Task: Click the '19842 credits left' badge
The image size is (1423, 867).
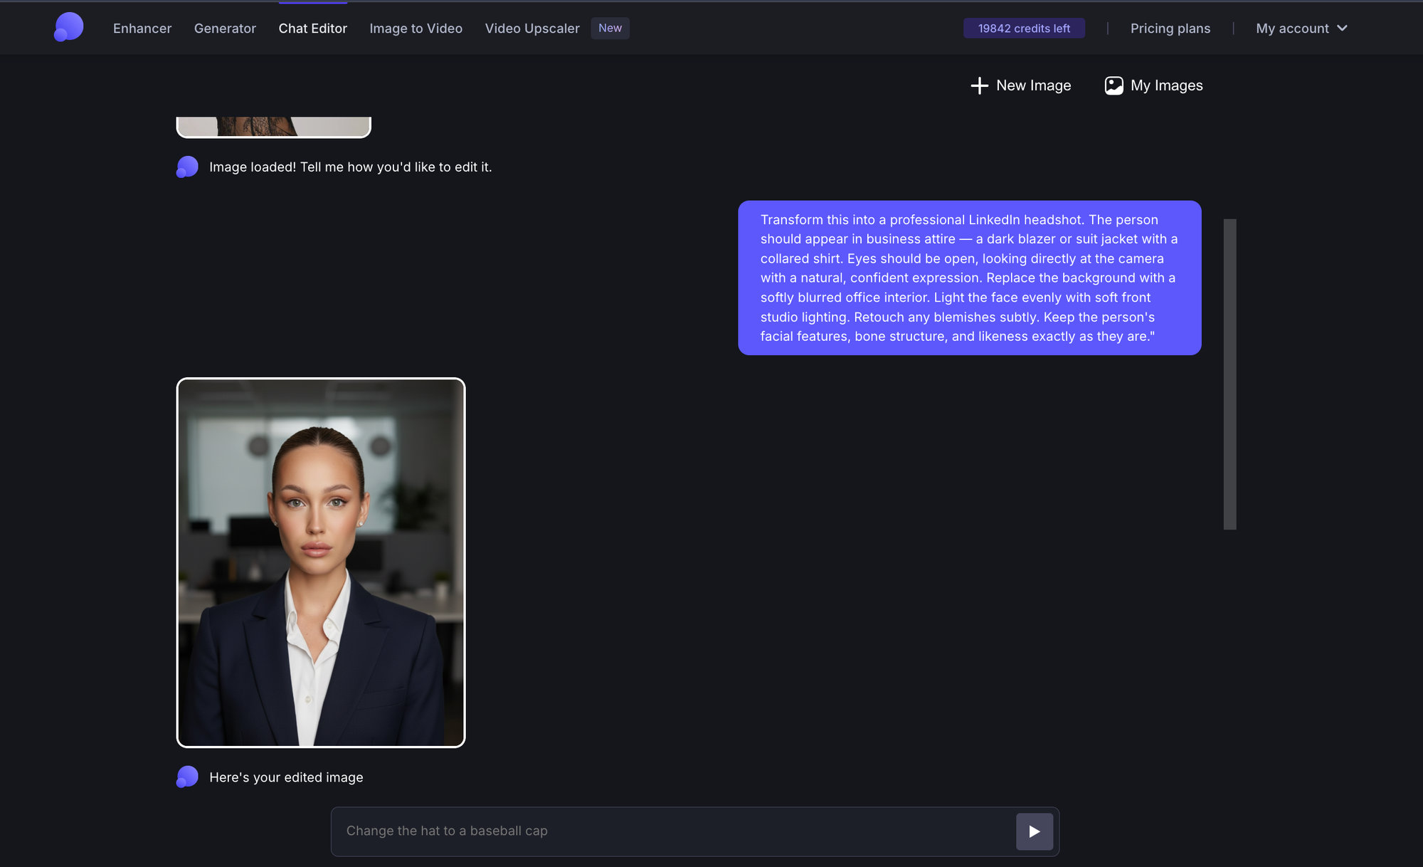Action: 1024,28
